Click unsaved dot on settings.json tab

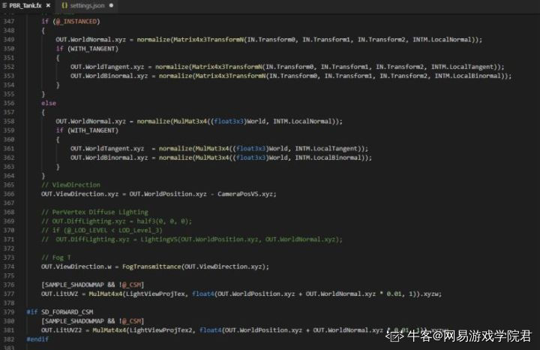point(111,5)
